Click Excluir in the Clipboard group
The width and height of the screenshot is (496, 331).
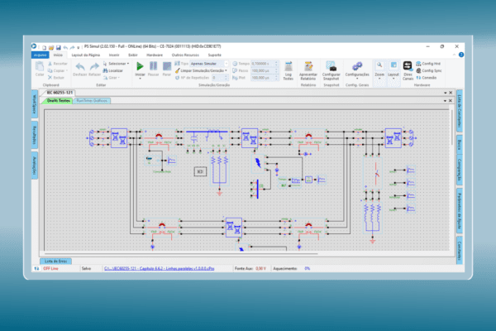click(x=56, y=78)
